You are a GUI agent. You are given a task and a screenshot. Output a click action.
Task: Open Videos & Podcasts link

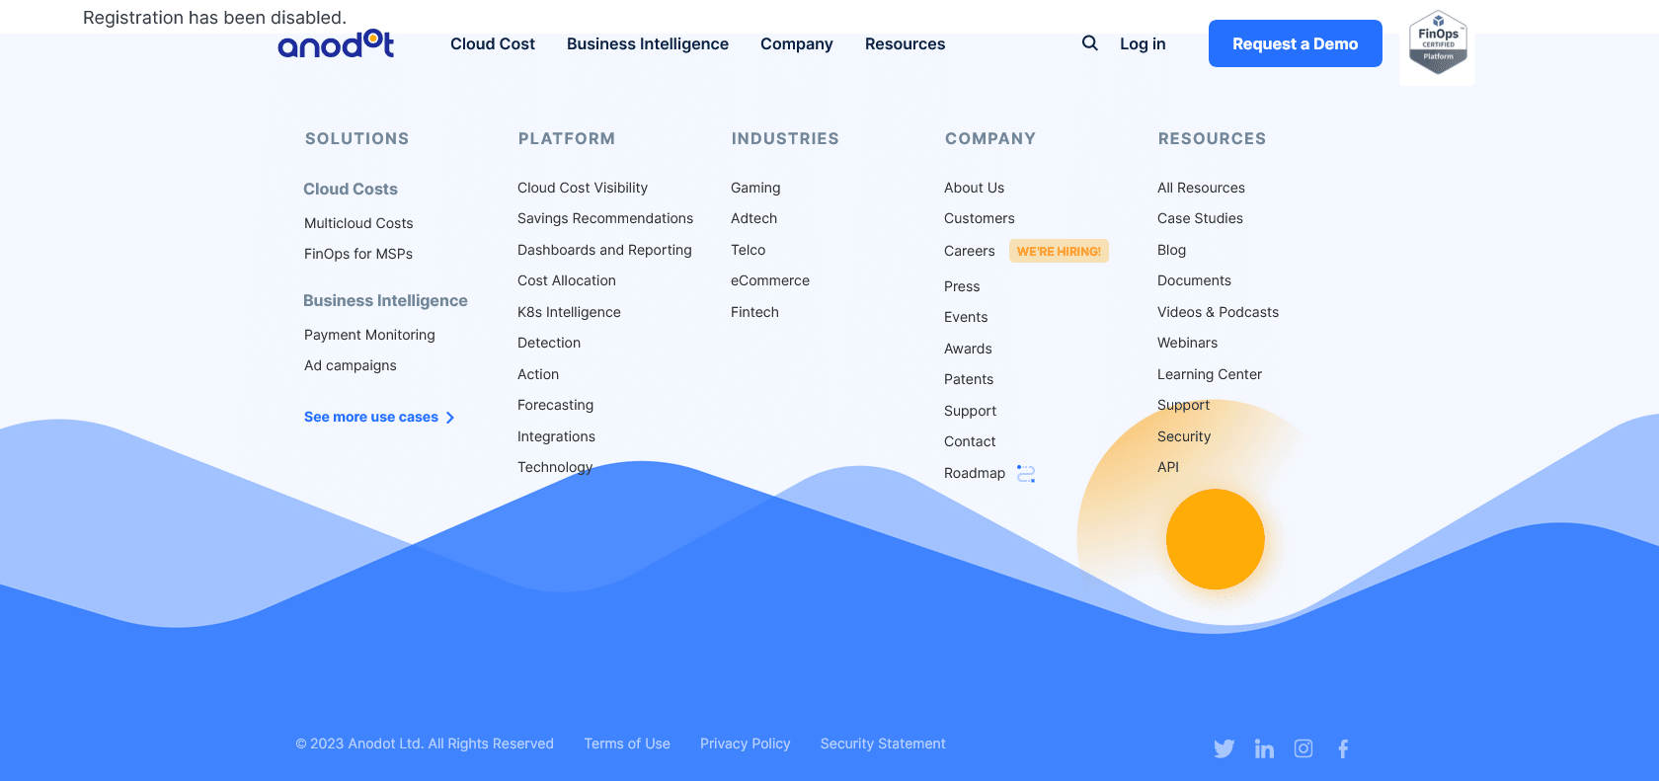click(x=1218, y=312)
